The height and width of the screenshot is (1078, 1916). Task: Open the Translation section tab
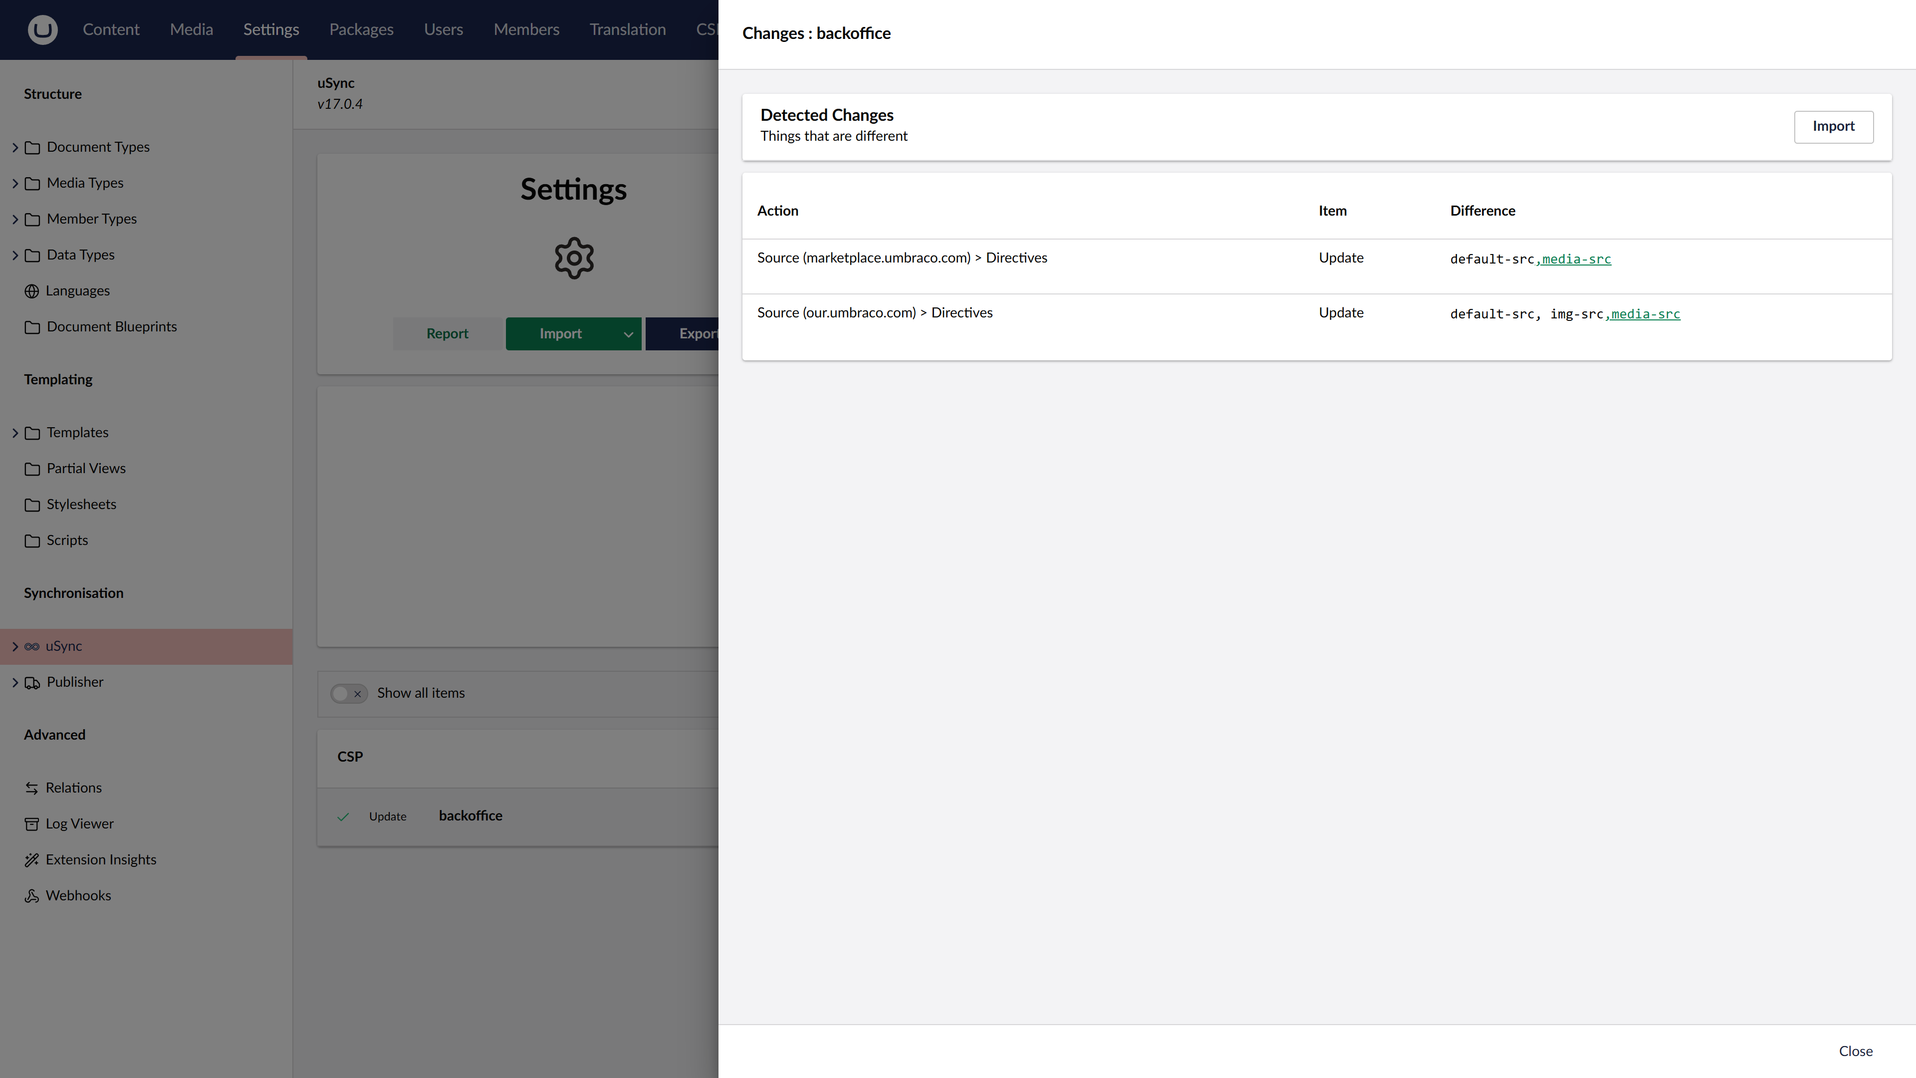[627, 30]
